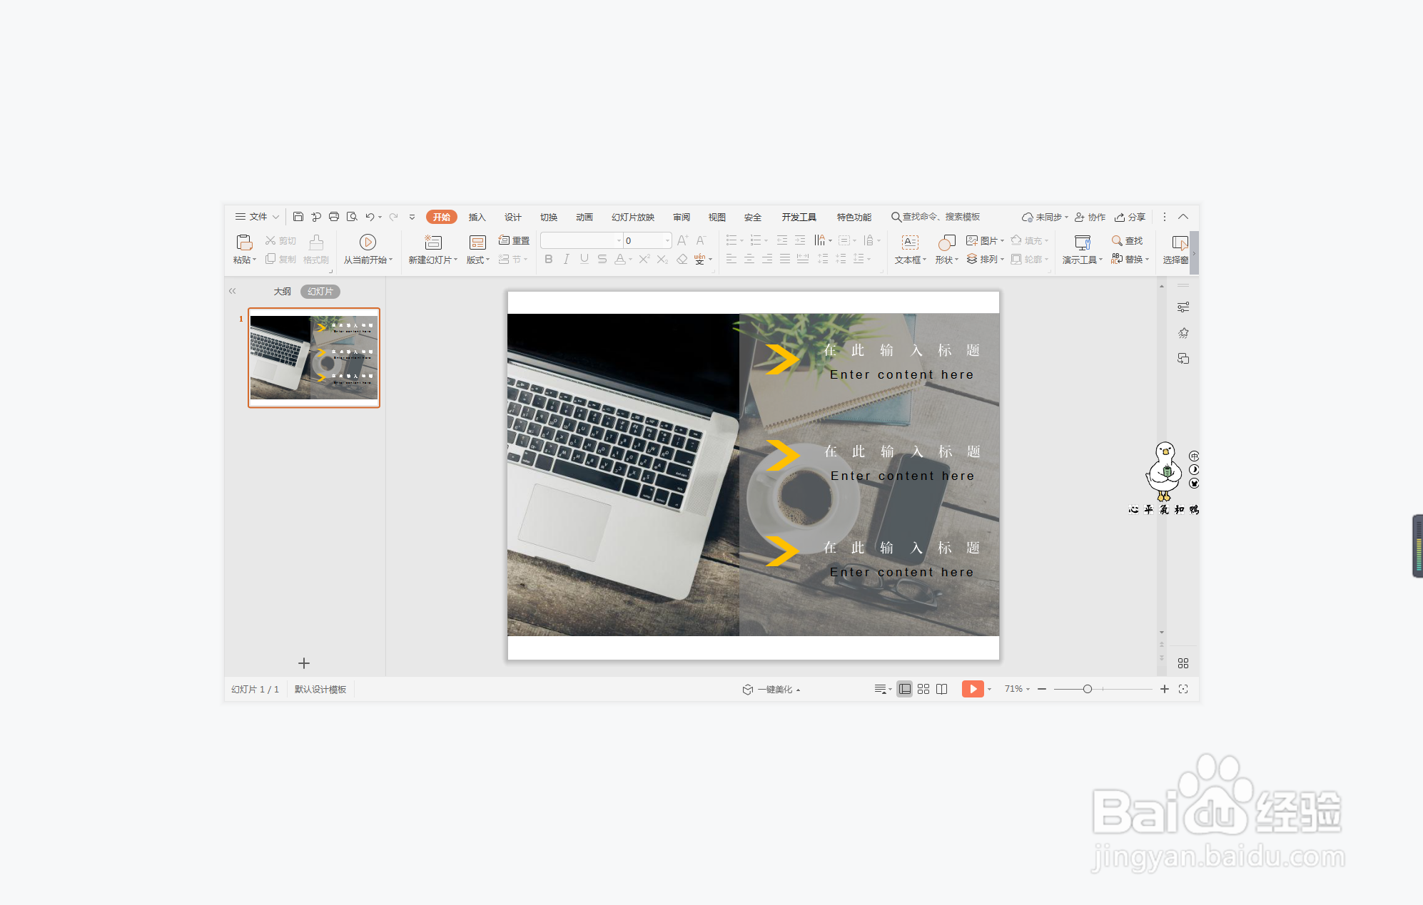Open the Design (设计) ribbon tab
The width and height of the screenshot is (1423, 905).
tap(512, 217)
